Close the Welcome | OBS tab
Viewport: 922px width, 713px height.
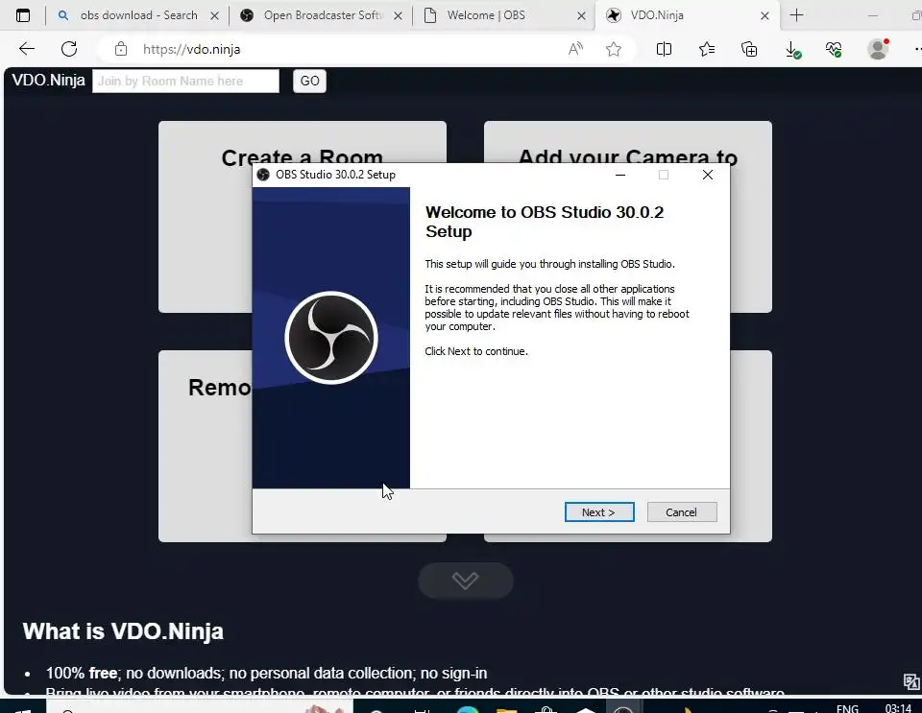582,16
